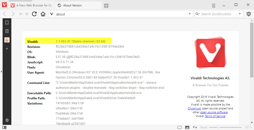The height and width of the screenshot is (130, 254).
Task: Click A Browser For Our Friends tagline
Action: point(210,85)
